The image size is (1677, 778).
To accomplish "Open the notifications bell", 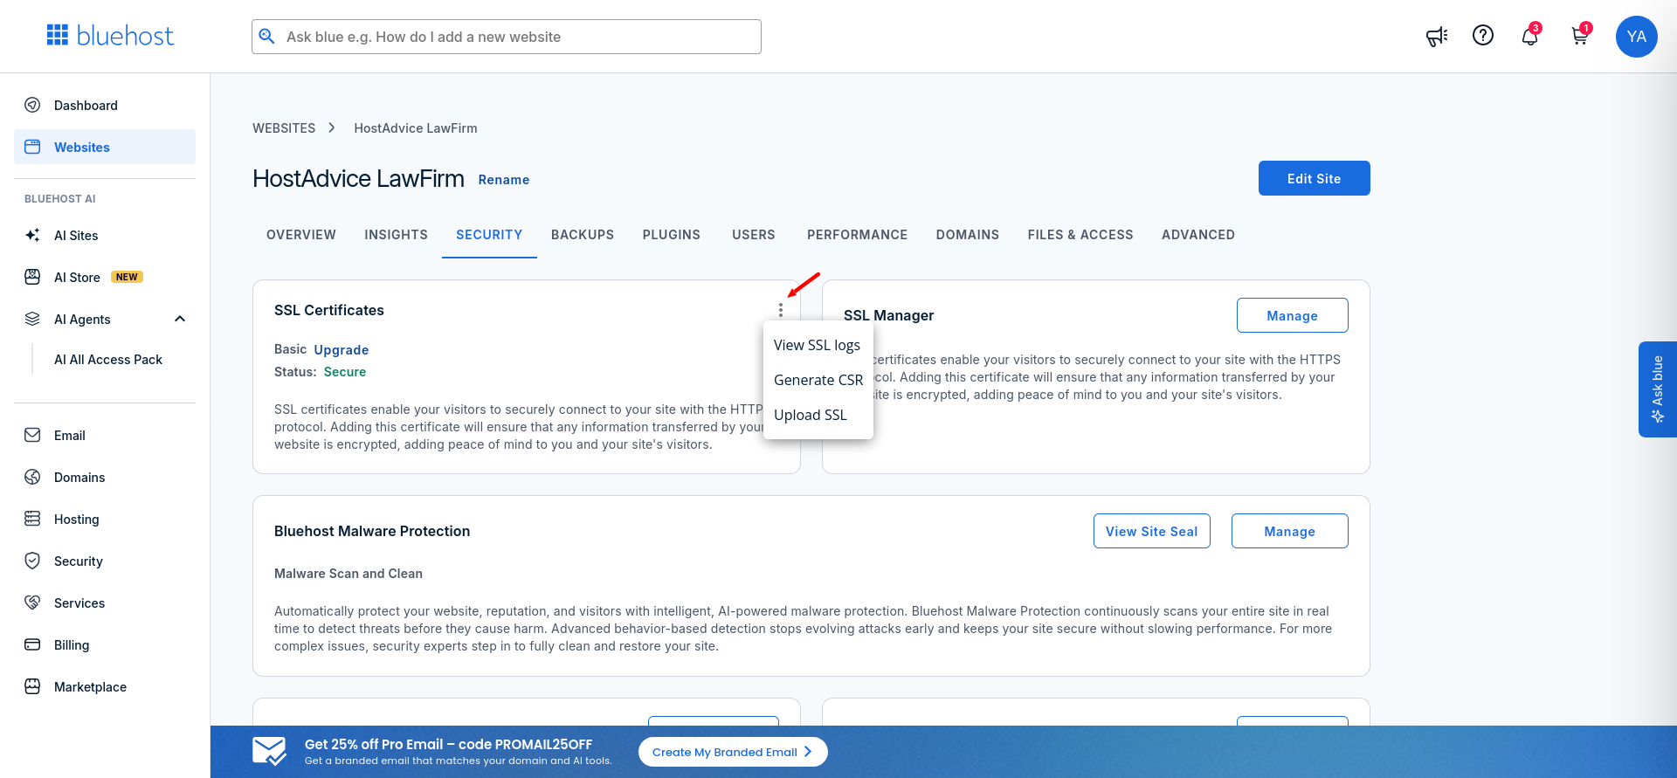I will coord(1529,37).
